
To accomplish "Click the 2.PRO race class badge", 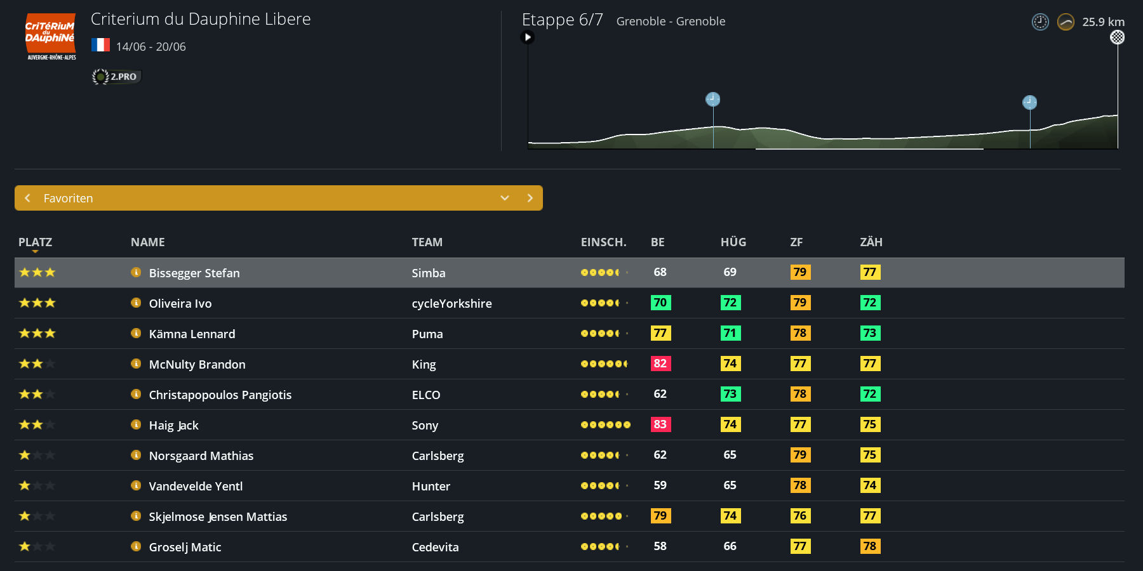I will [x=117, y=77].
